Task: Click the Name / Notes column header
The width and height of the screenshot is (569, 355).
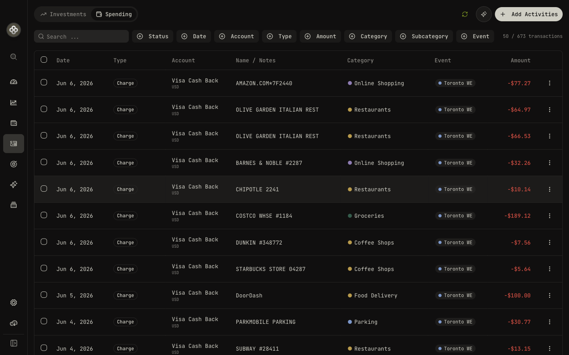Action: point(256,60)
